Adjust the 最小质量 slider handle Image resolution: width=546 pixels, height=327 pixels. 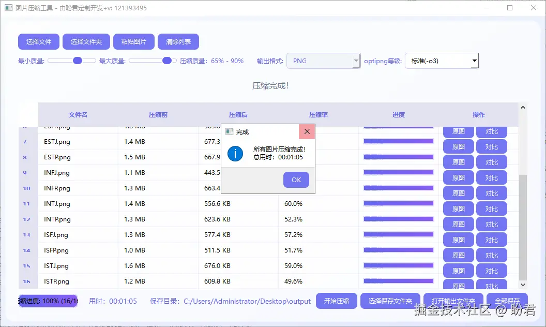(x=78, y=61)
